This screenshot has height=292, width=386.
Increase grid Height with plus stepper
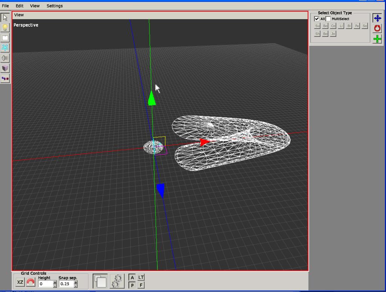point(55,282)
